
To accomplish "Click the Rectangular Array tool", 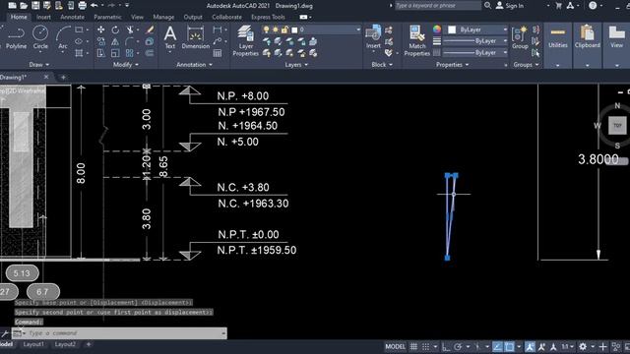I will point(129,53).
